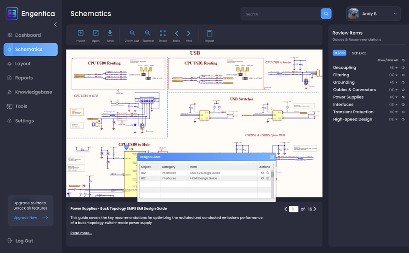Open Knowledgebase from the sidebar
Screen dimensions: 409x253
[x=33, y=92]
